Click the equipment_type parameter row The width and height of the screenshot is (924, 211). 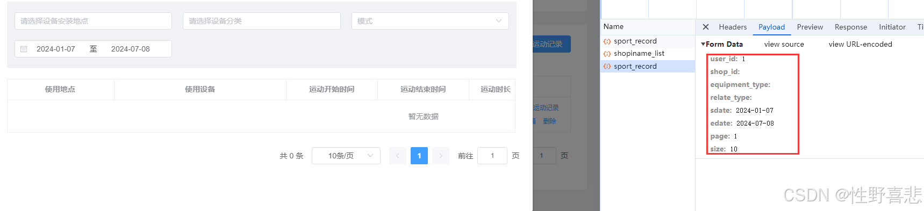pos(740,84)
